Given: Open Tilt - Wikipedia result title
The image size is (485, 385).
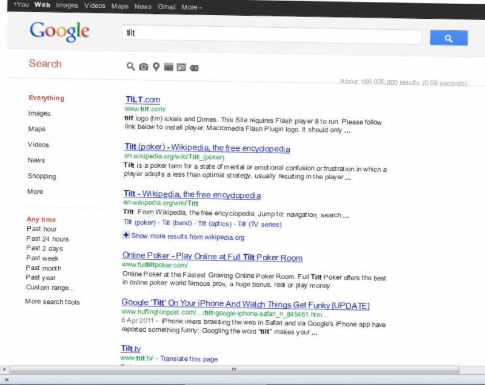Looking at the screenshot, I should 192,194.
